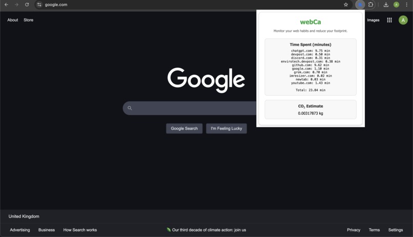This screenshot has height=237, width=413.
Task: Click the active webCa extension icon
Action: (x=360, y=5)
